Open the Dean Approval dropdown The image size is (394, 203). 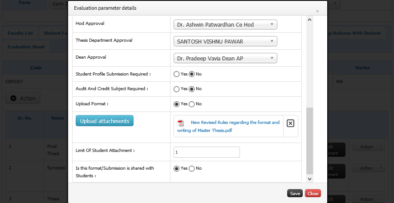coord(225,58)
